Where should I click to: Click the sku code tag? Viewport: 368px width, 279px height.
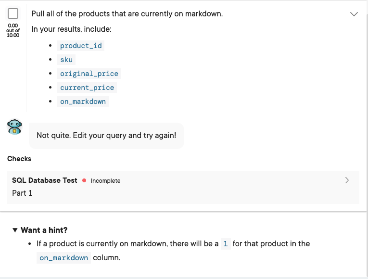[66, 60]
